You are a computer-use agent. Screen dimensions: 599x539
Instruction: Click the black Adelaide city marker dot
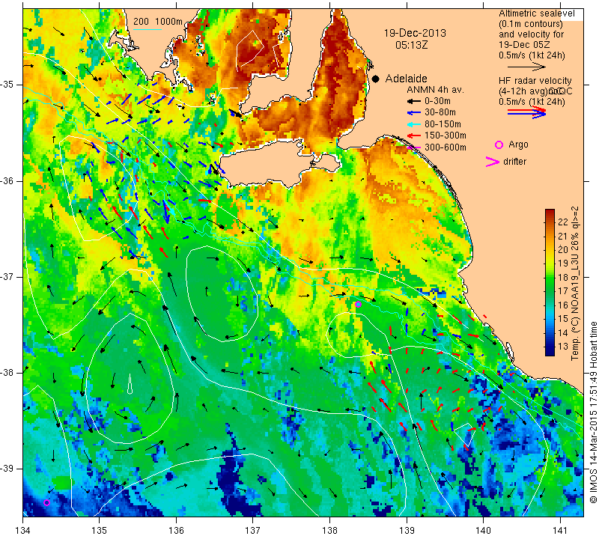(376, 79)
